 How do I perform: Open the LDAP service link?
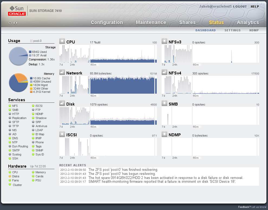coord(39,130)
